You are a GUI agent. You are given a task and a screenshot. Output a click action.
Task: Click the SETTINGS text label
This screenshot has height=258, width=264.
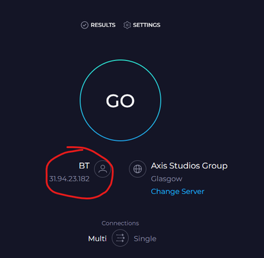147,25
